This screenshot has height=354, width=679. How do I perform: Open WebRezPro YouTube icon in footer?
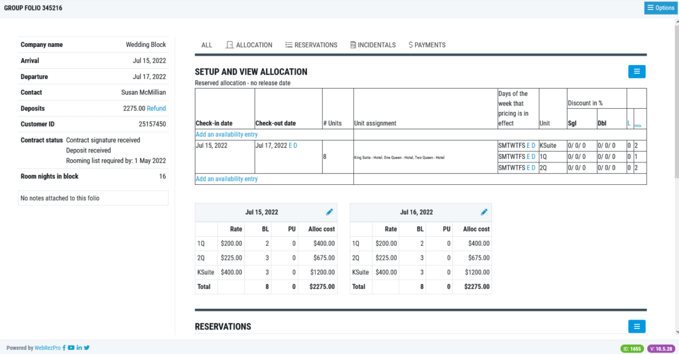click(x=71, y=347)
